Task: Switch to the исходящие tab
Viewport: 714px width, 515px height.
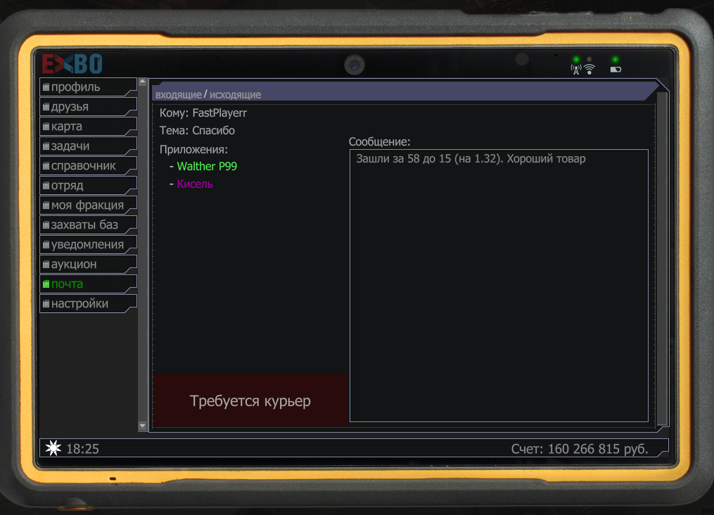Action: click(235, 95)
